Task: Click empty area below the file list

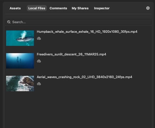Action: pos(76,111)
